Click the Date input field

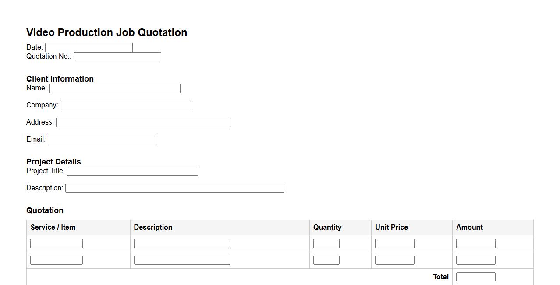[89, 47]
